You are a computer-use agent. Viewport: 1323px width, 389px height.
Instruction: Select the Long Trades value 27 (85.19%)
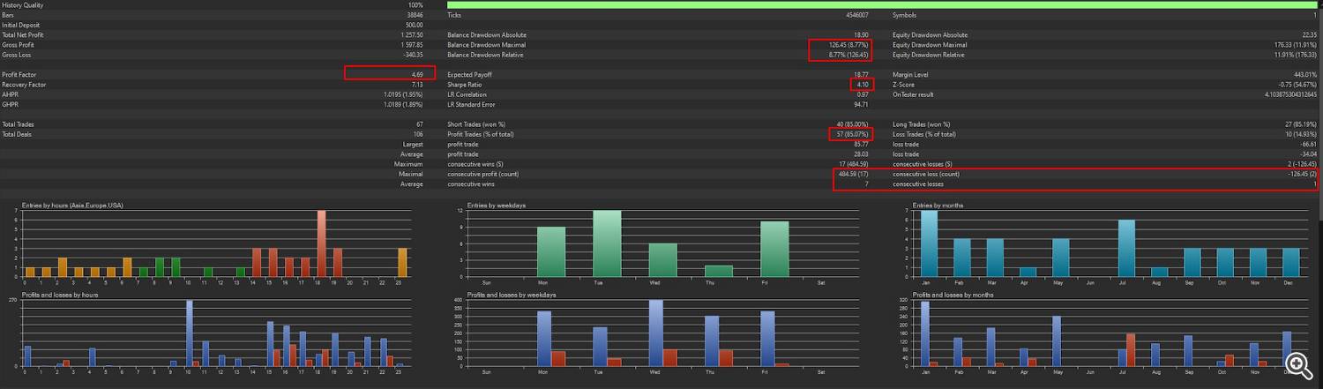tap(1300, 124)
